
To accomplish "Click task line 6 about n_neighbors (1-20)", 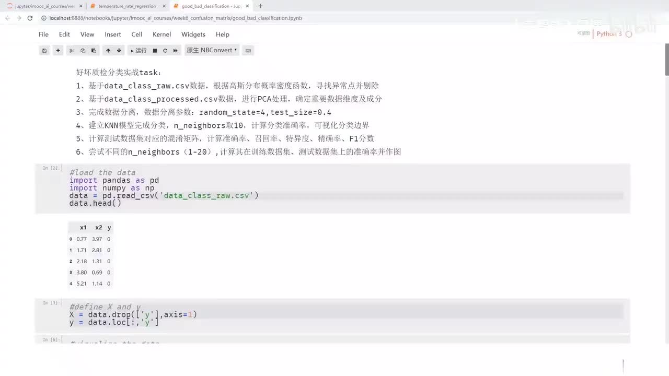I will [x=238, y=152].
